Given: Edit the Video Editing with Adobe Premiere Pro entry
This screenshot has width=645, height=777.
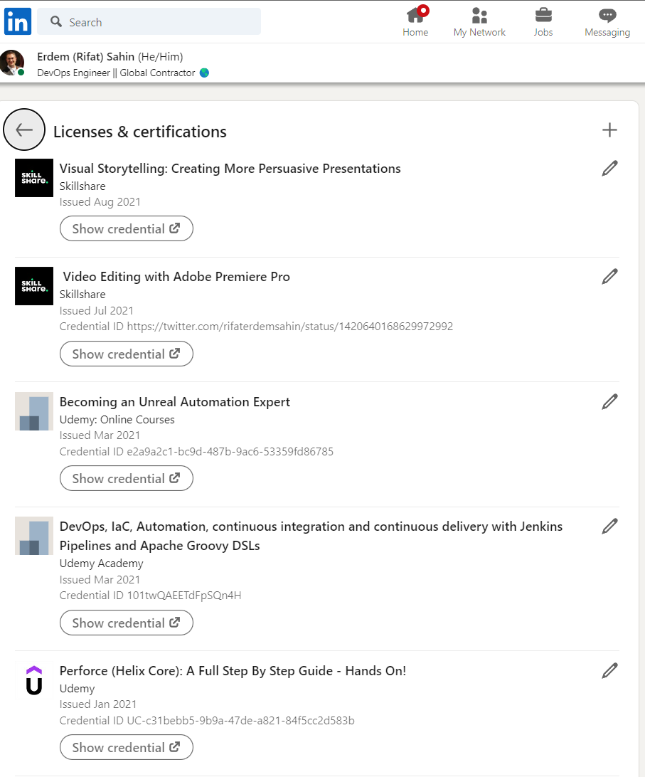Looking at the screenshot, I should coord(609,277).
